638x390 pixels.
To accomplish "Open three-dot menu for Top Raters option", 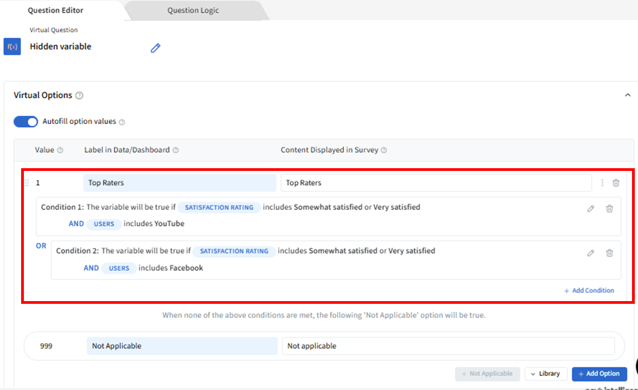I will click(602, 183).
